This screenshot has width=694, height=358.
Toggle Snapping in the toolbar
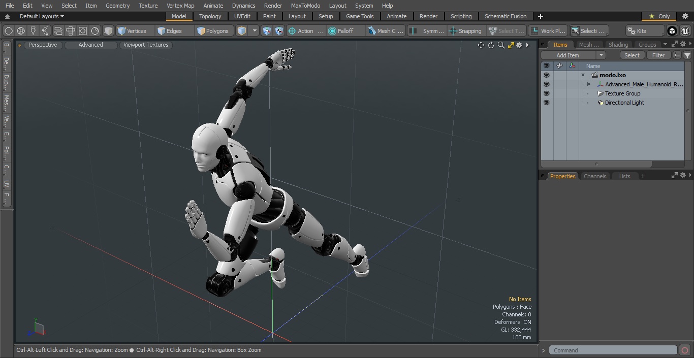pos(465,31)
